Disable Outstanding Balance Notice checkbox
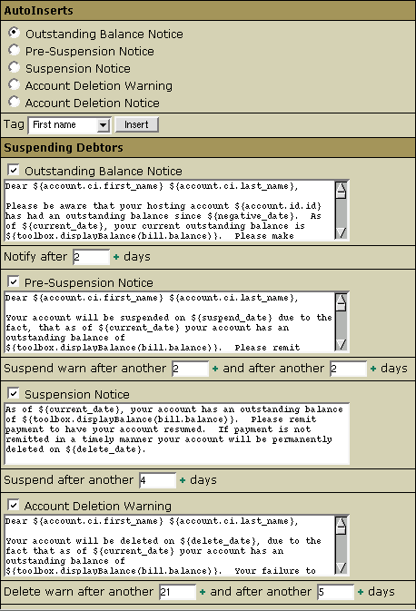 [x=14, y=170]
